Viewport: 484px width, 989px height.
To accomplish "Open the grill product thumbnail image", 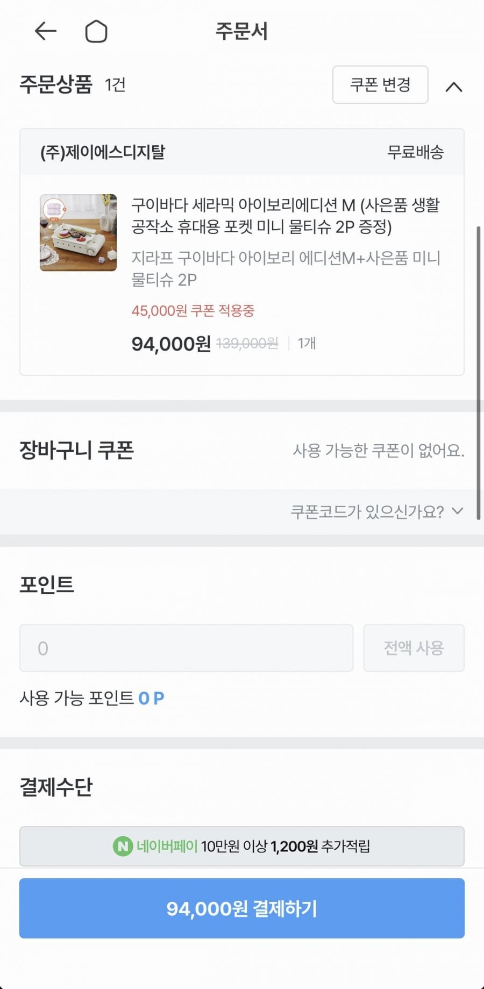I will [x=79, y=232].
